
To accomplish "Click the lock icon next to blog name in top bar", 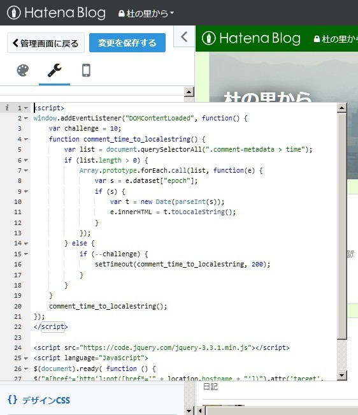I will [x=122, y=13].
